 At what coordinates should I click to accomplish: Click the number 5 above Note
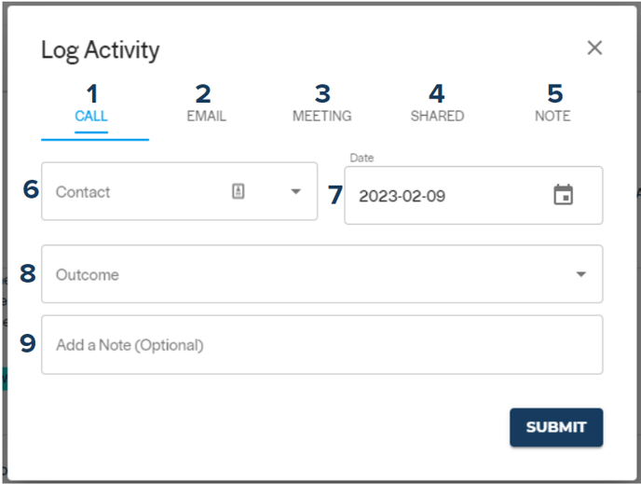(x=554, y=93)
